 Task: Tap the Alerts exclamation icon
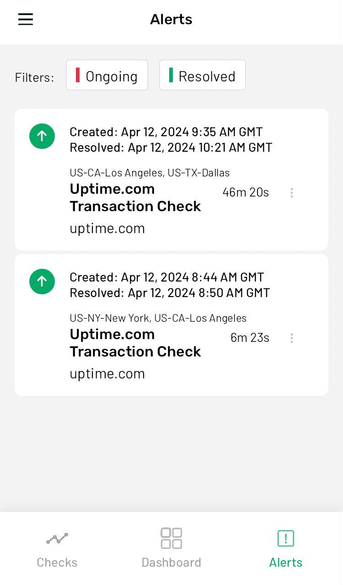[285, 538]
